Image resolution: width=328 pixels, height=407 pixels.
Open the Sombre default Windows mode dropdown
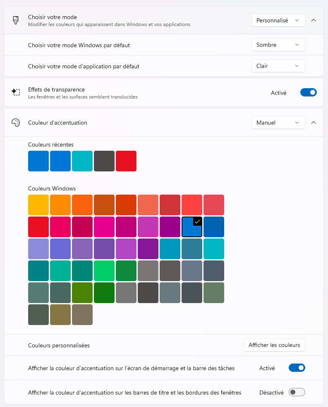(x=278, y=45)
